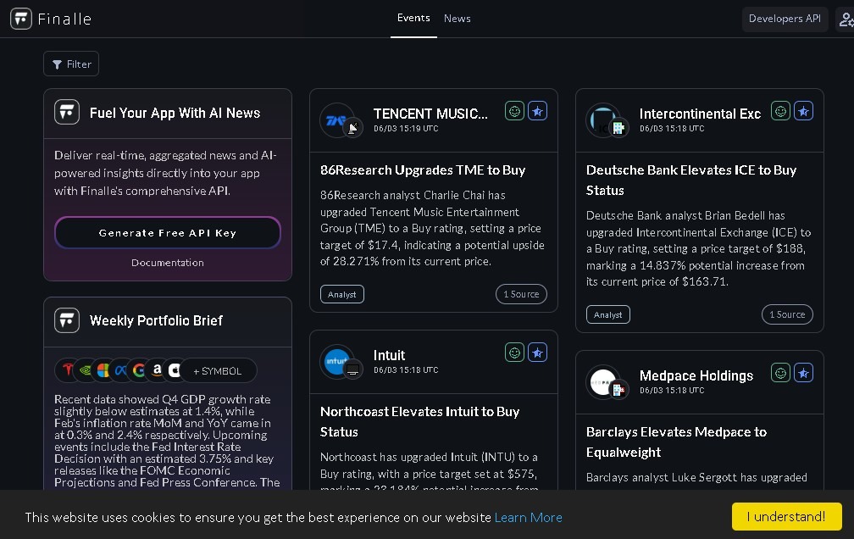Open headline 86Research Upgrades TME to Buy
Image resolution: width=854 pixels, height=539 pixels.
(423, 170)
